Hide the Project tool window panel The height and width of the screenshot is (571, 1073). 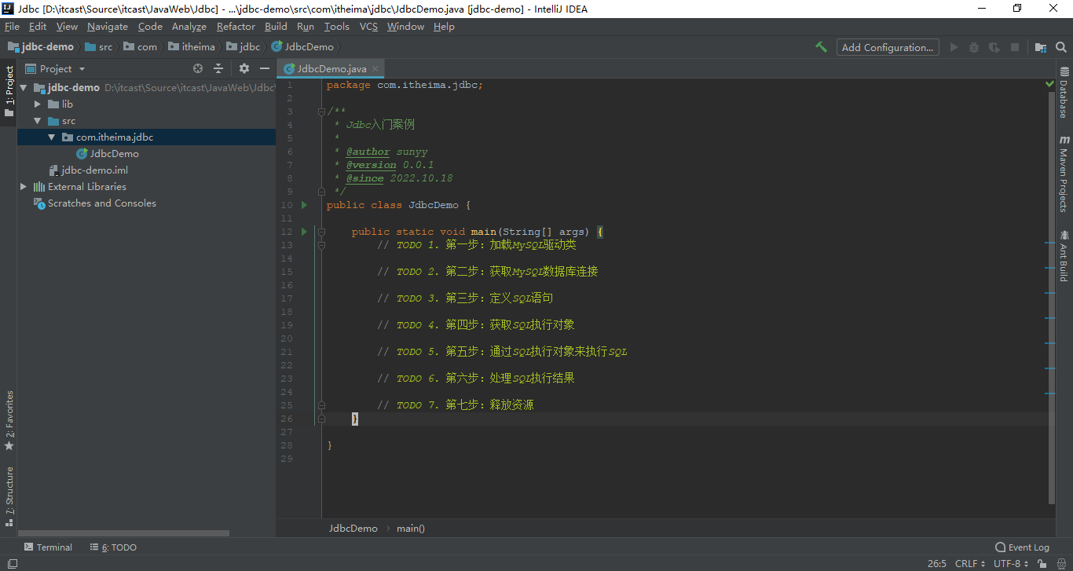point(265,69)
